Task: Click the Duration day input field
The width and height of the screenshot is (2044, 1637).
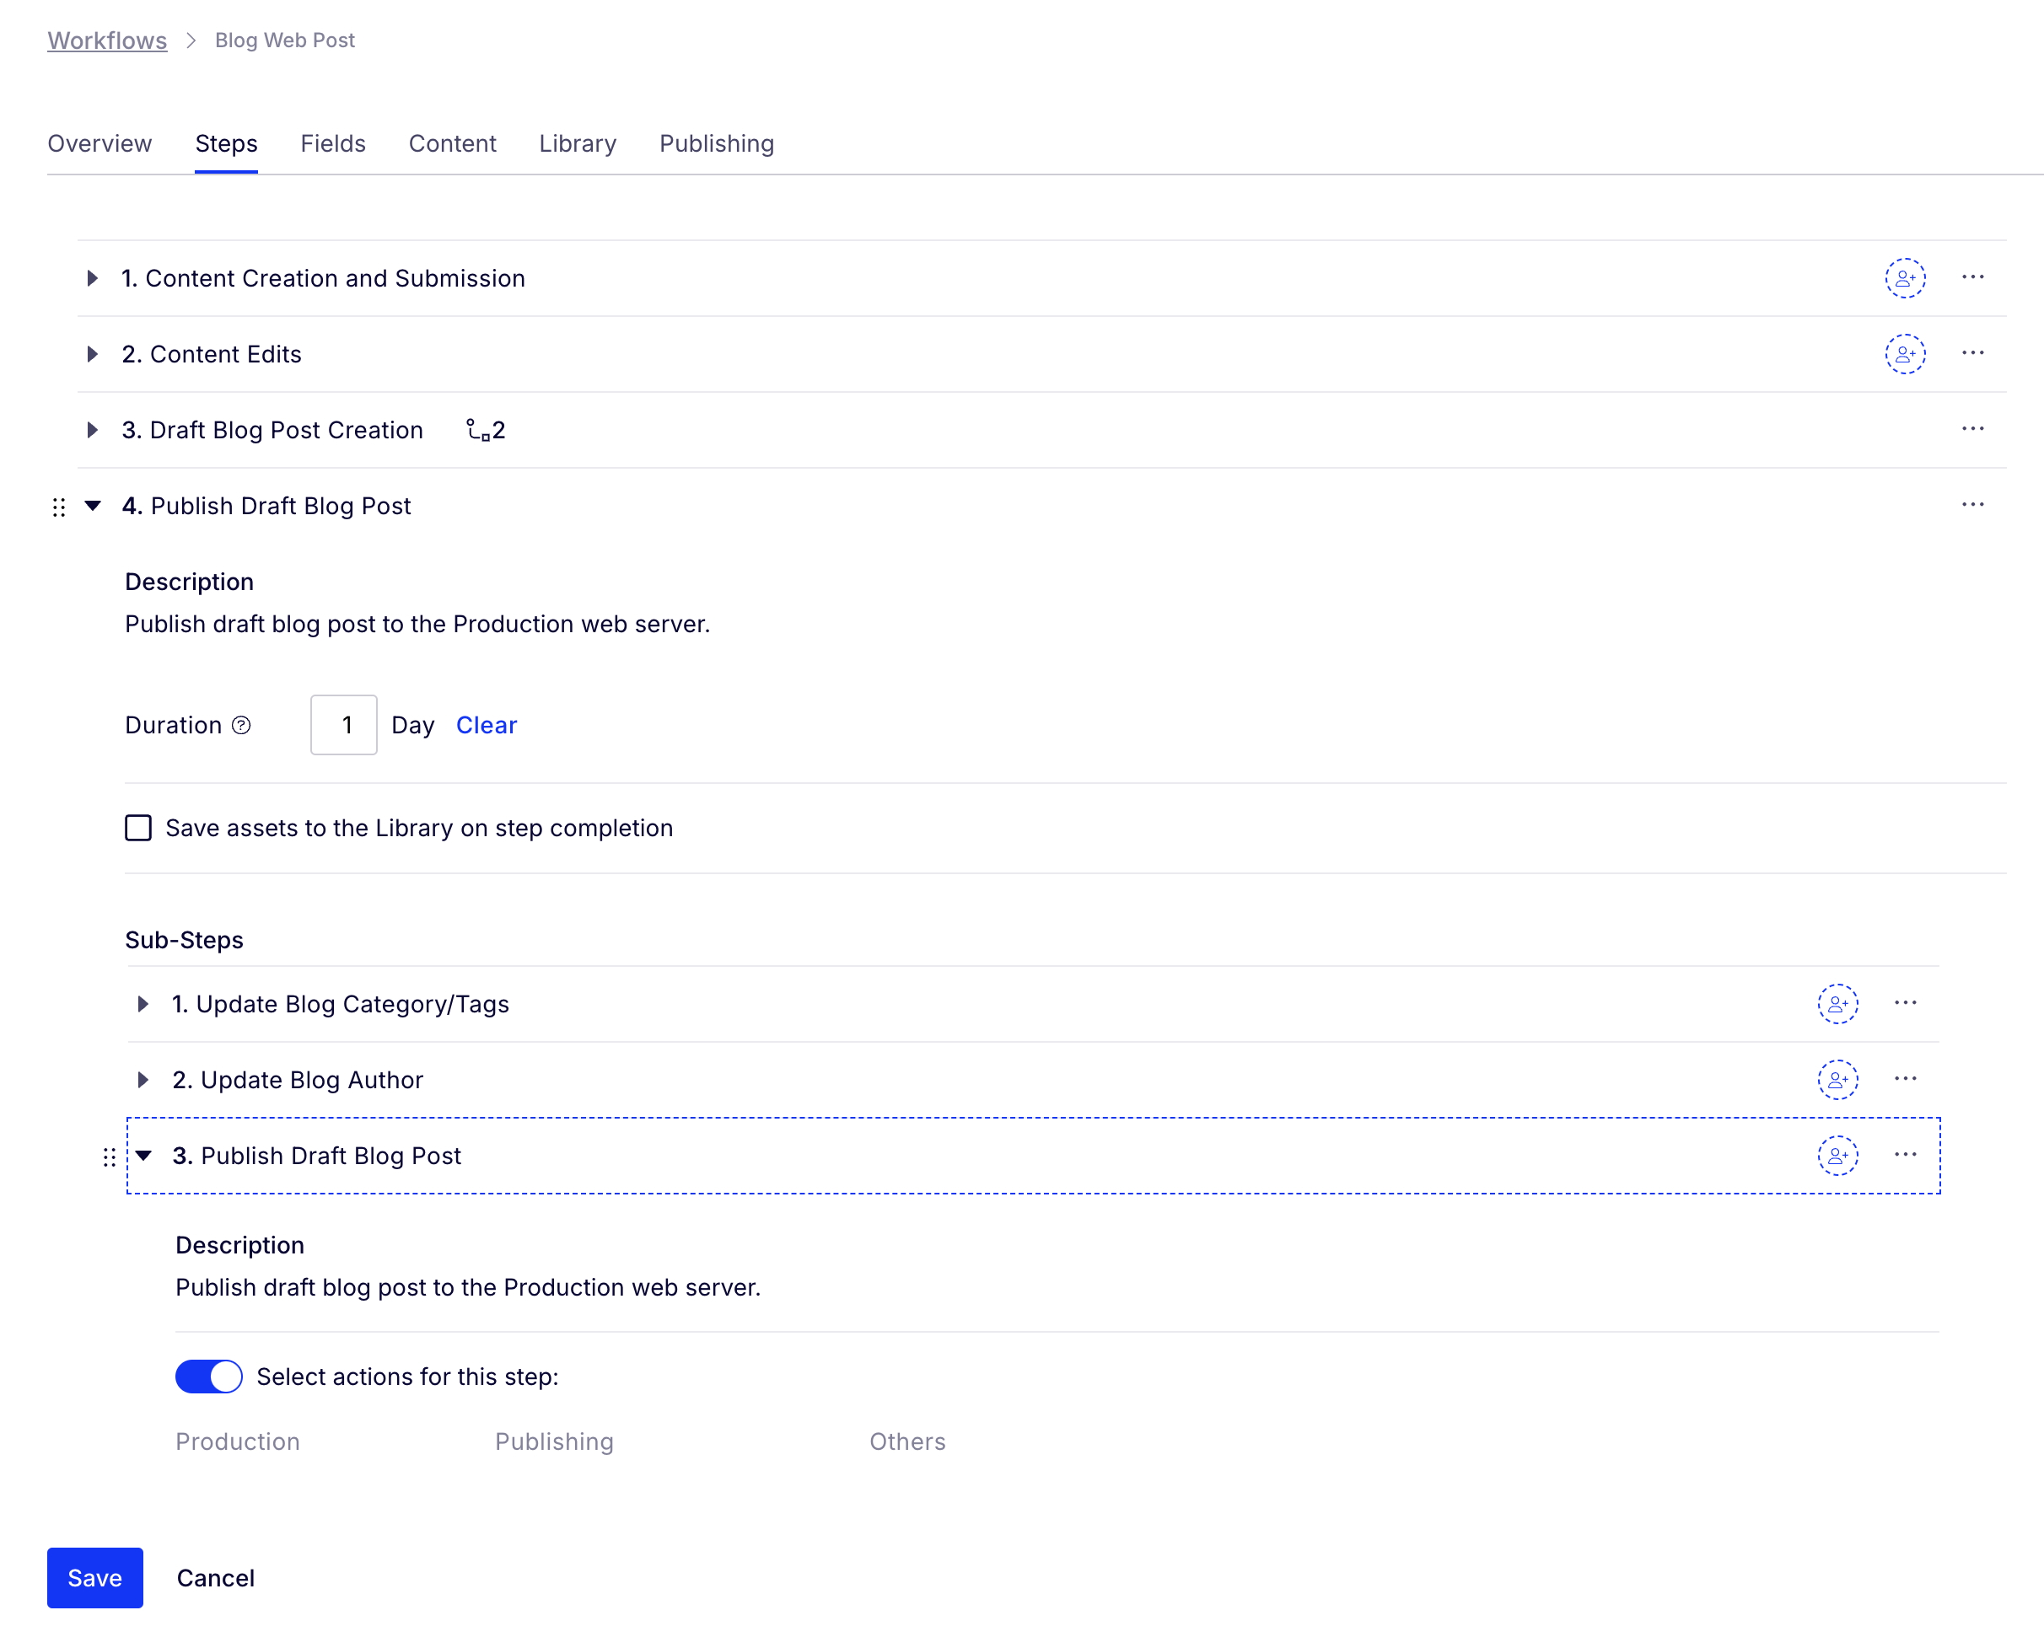Action: 344,725
